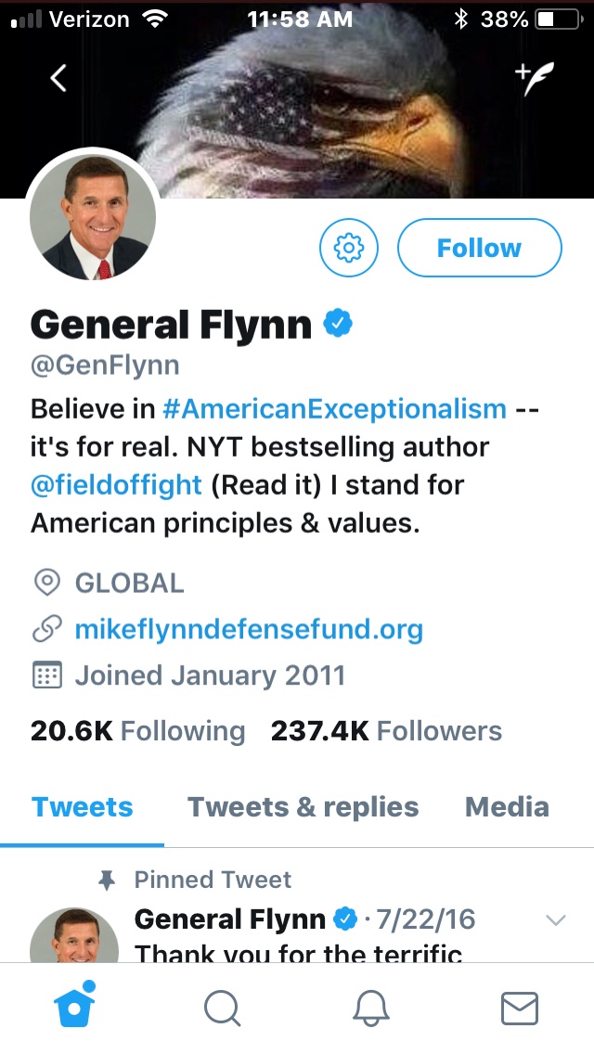View the 20.6K Following list
594x1054 pixels.
pos(137,731)
